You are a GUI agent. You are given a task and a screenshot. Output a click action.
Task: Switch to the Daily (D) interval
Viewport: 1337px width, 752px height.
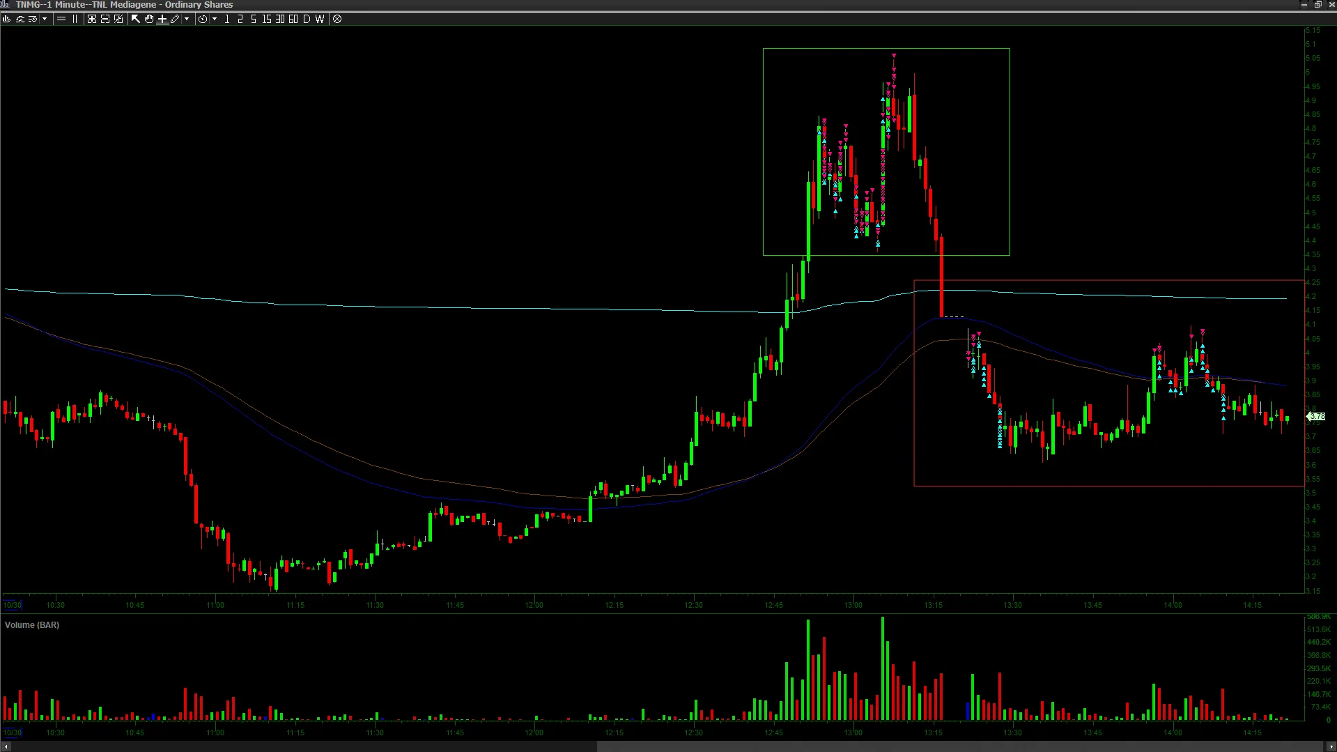307,19
